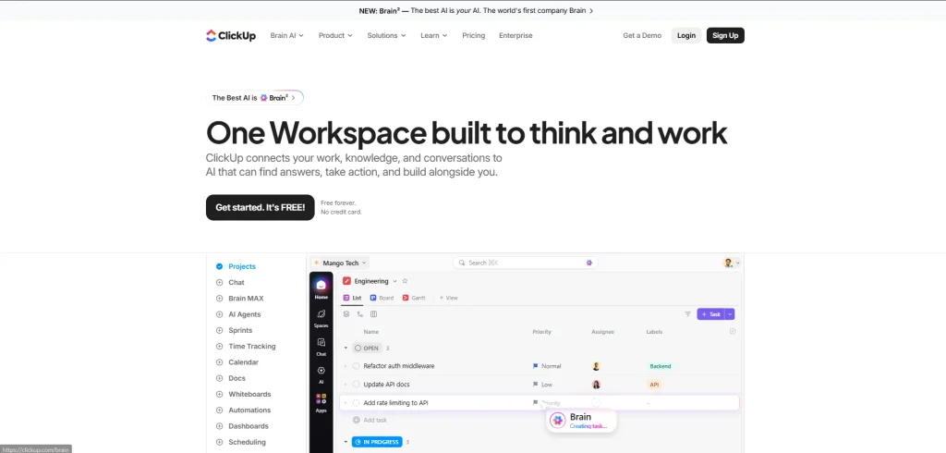Screen dimensions: 946x453
Task: Star the Engineering space as favorite
Action: pyautogui.click(x=405, y=281)
